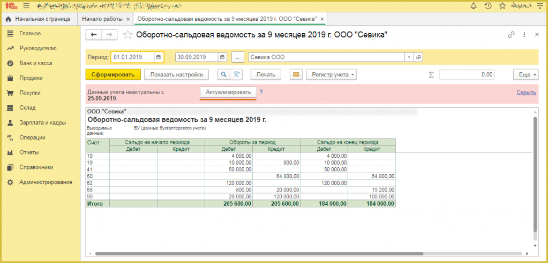Click the Скрыть link
This screenshot has height=263, width=548.
pyautogui.click(x=526, y=92)
